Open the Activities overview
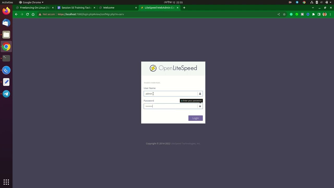 pos(8,2)
